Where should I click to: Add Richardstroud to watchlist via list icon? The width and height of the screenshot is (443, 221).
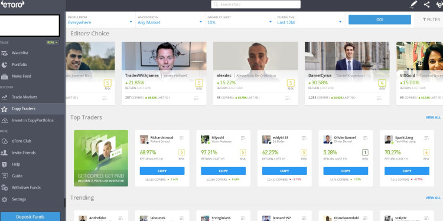tap(182, 138)
